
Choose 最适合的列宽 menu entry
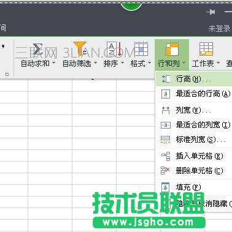194,125
